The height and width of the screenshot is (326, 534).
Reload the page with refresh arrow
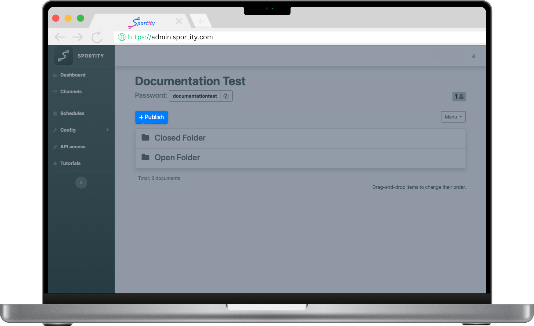[96, 37]
